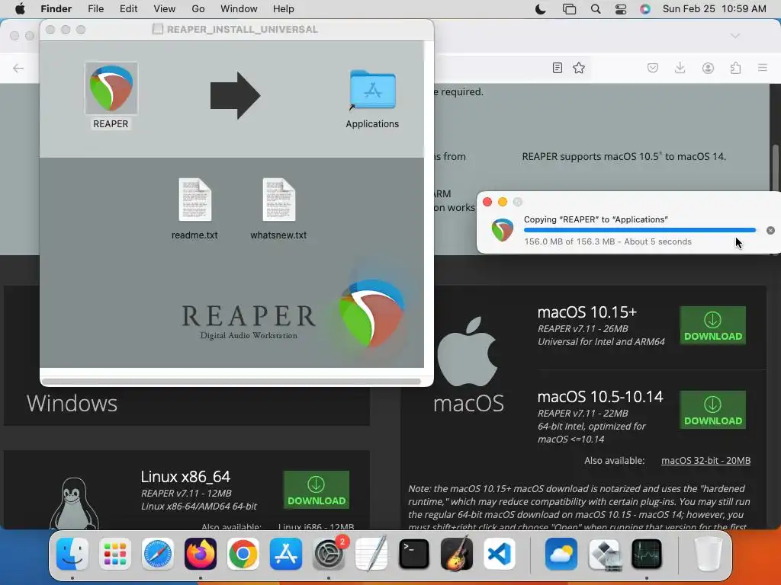Toggle Do Not Disturb moon icon
781x585 pixels.
point(541,9)
